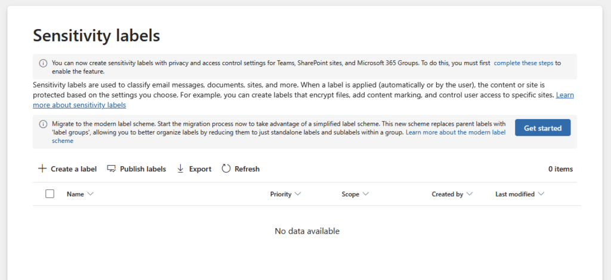Click the Sensitivity labels page heading
Viewport: 611px width, 280px height.
click(97, 35)
